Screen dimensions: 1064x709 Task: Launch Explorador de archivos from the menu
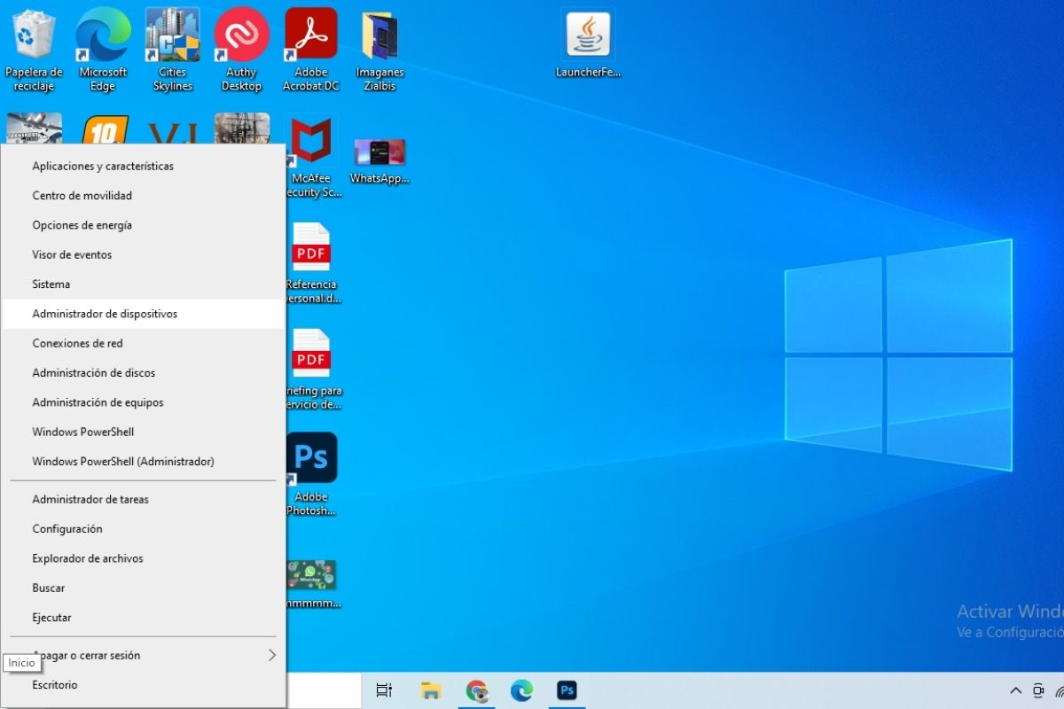coord(144,558)
